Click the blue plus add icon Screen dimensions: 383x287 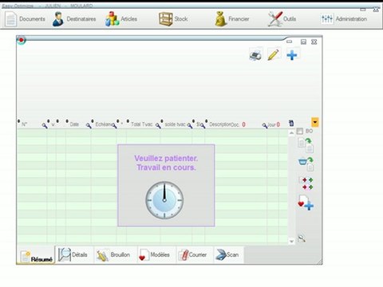[x=292, y=55]
